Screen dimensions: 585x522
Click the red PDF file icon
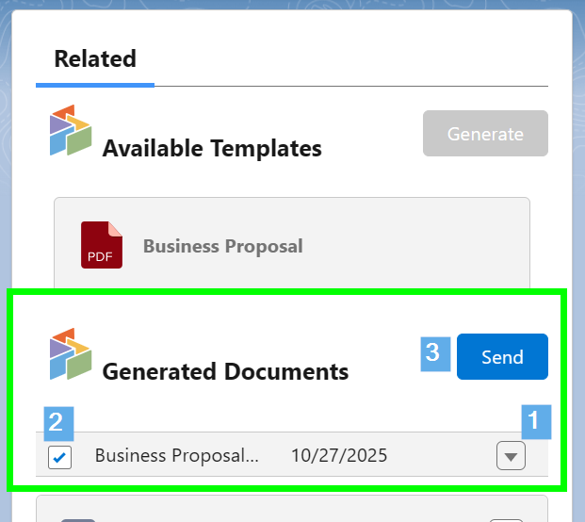pyautogui.click(x=102, y=245)
